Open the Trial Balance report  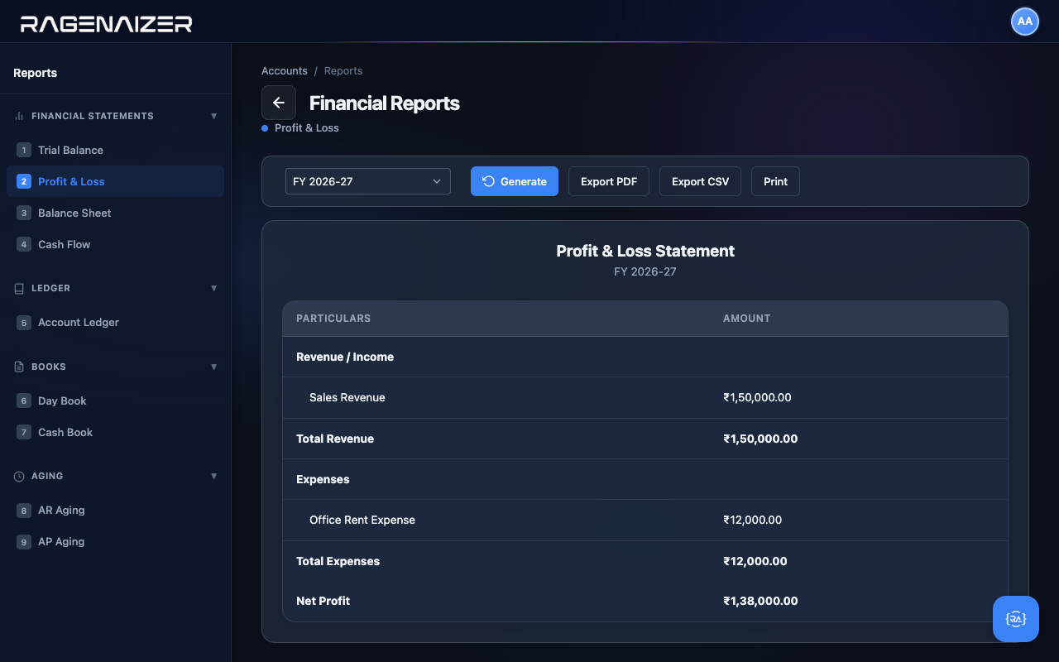click(115, 150)
